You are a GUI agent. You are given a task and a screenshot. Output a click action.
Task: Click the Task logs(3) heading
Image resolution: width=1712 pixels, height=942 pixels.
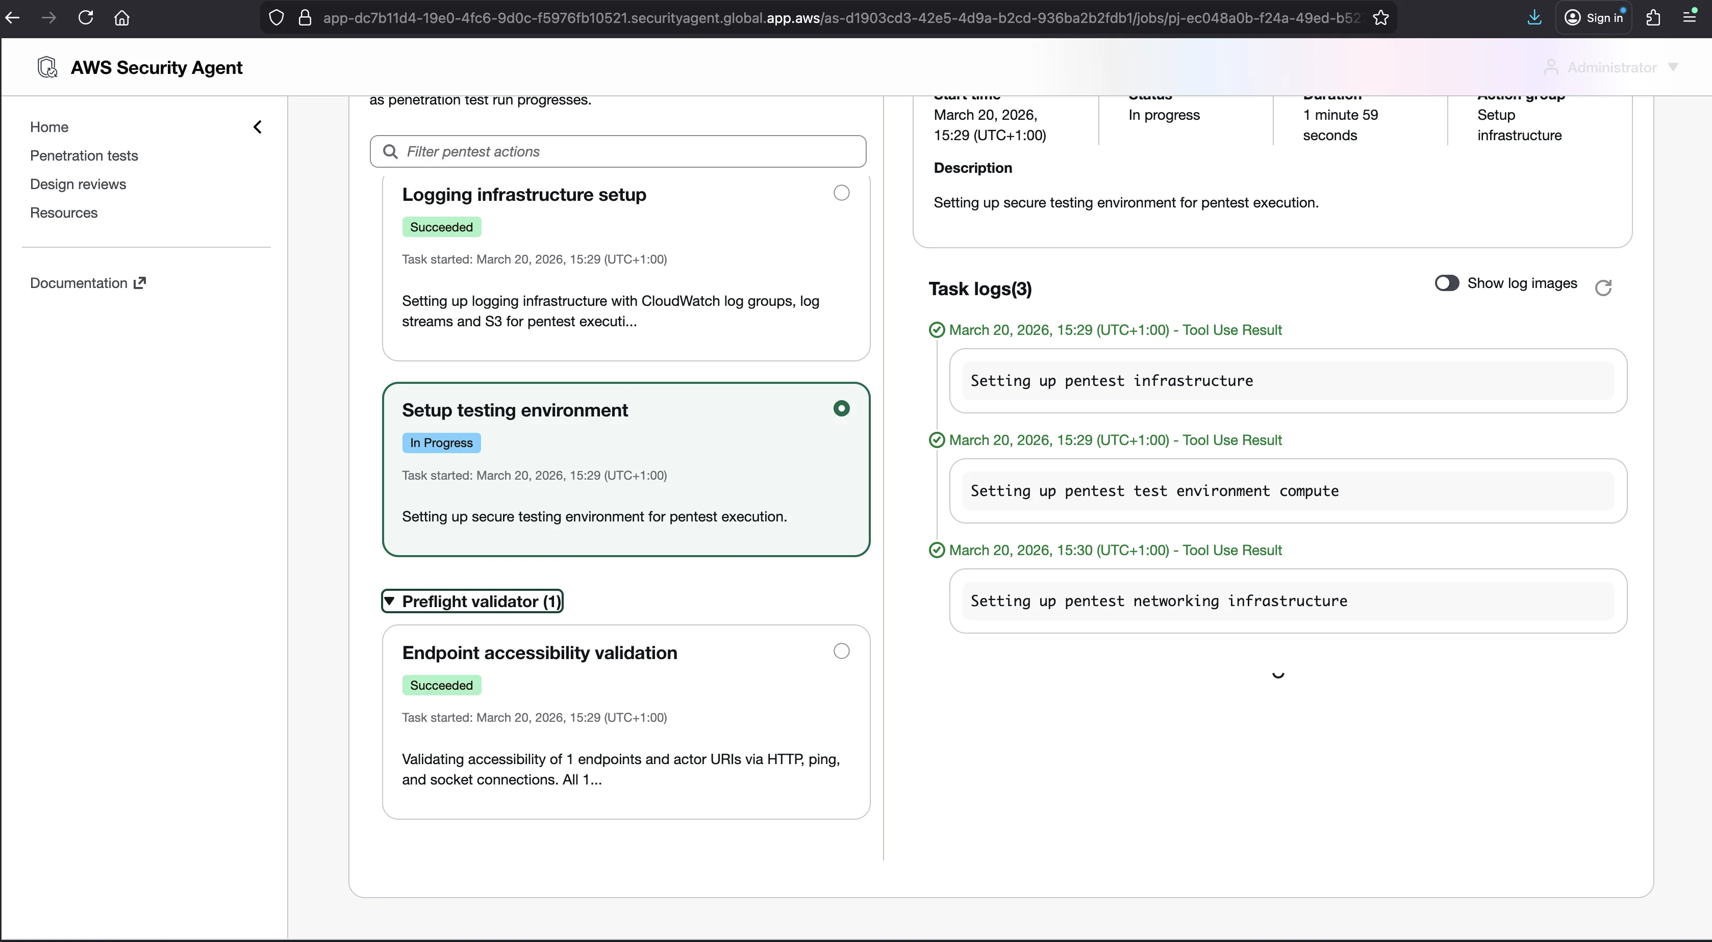980,289
